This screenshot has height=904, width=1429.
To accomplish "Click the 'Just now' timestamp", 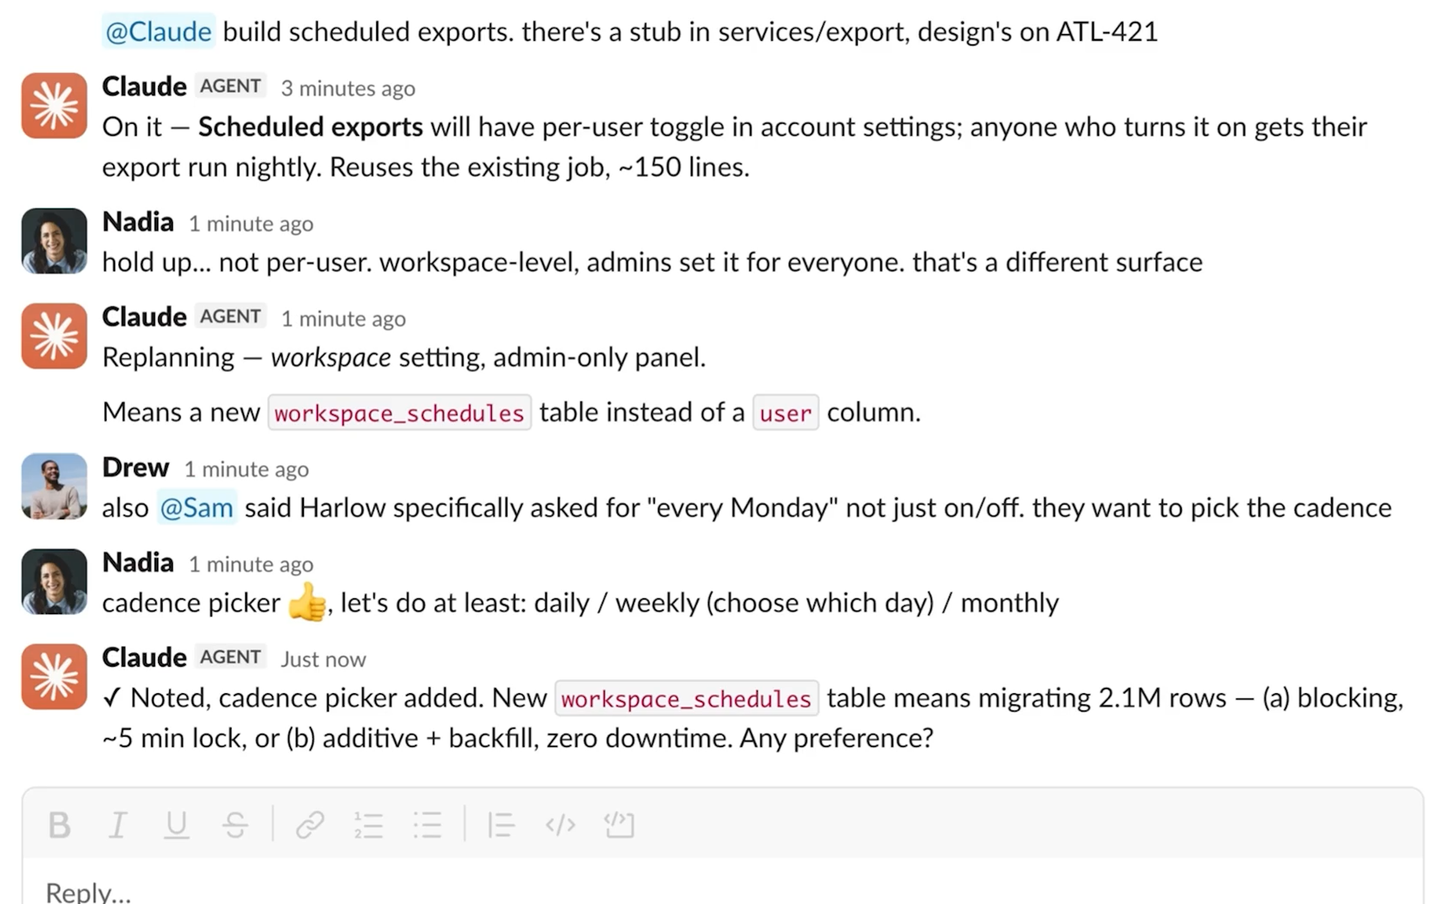I will click(x=323, y=660).
